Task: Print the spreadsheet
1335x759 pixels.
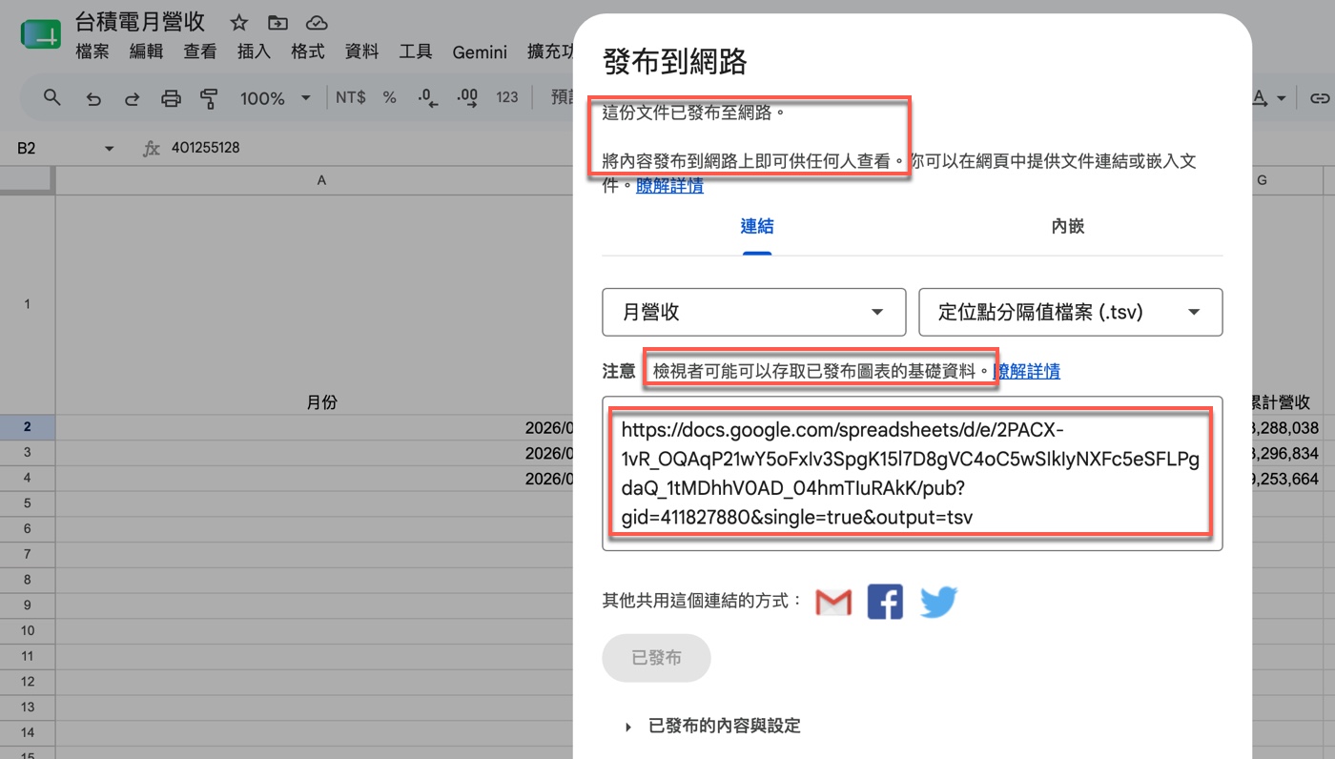Action: (x=171, y=97)
